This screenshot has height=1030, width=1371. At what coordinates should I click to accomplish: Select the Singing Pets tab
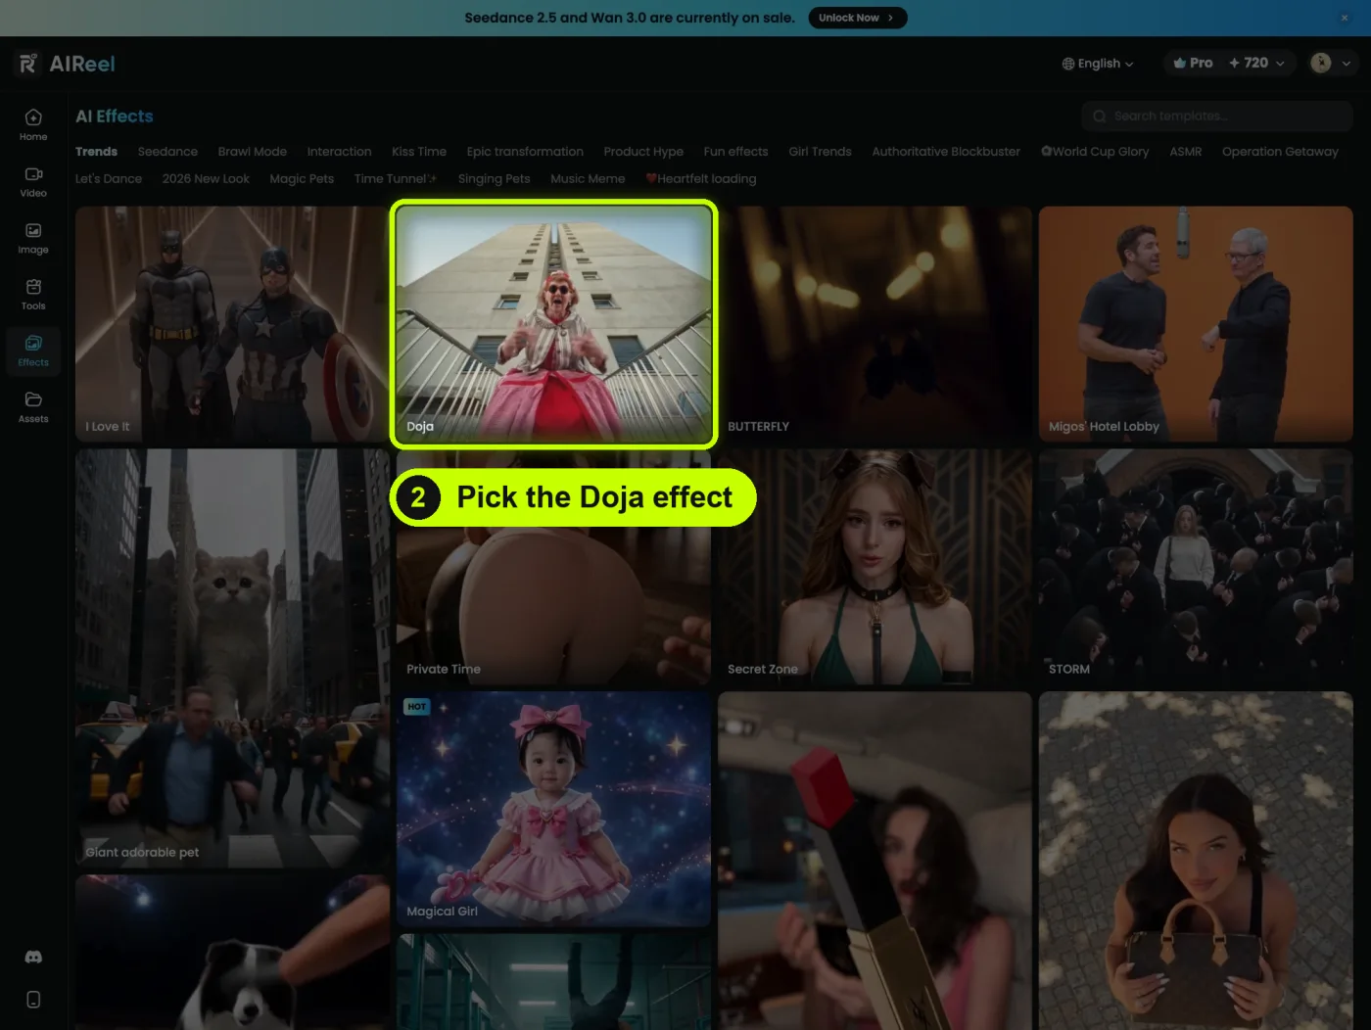(x=494, y=179)
